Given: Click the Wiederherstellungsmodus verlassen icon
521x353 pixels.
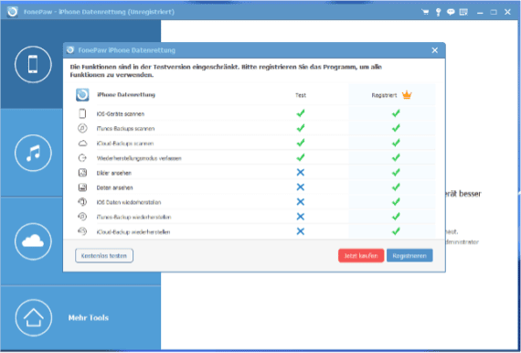Looking at the screenshot, I should 82,158.
